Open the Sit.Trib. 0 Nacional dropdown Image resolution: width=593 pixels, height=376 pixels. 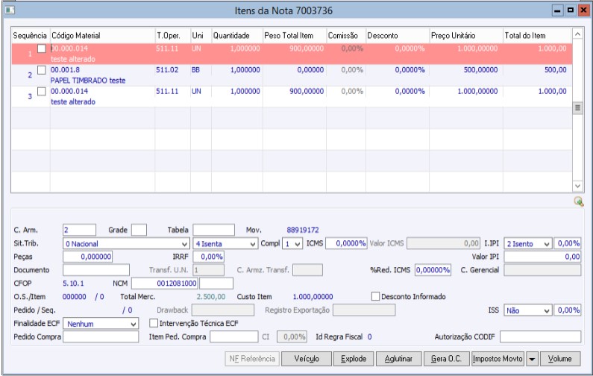[x=185, y=243]
